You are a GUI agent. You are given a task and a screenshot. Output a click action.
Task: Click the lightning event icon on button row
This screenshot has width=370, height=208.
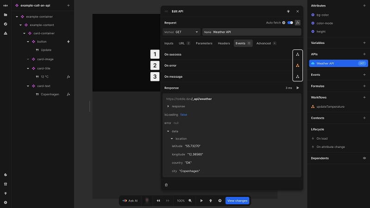pyautogui.click(x=68, y=42)
